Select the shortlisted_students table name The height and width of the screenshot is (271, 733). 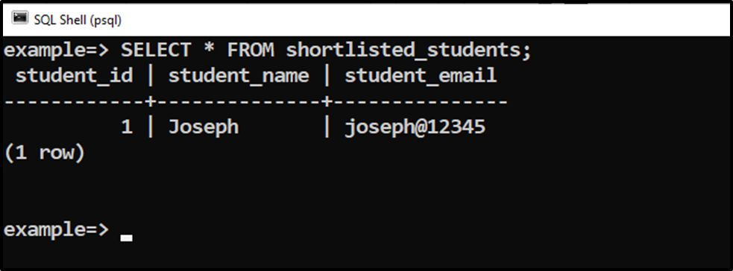pos(403,51)
